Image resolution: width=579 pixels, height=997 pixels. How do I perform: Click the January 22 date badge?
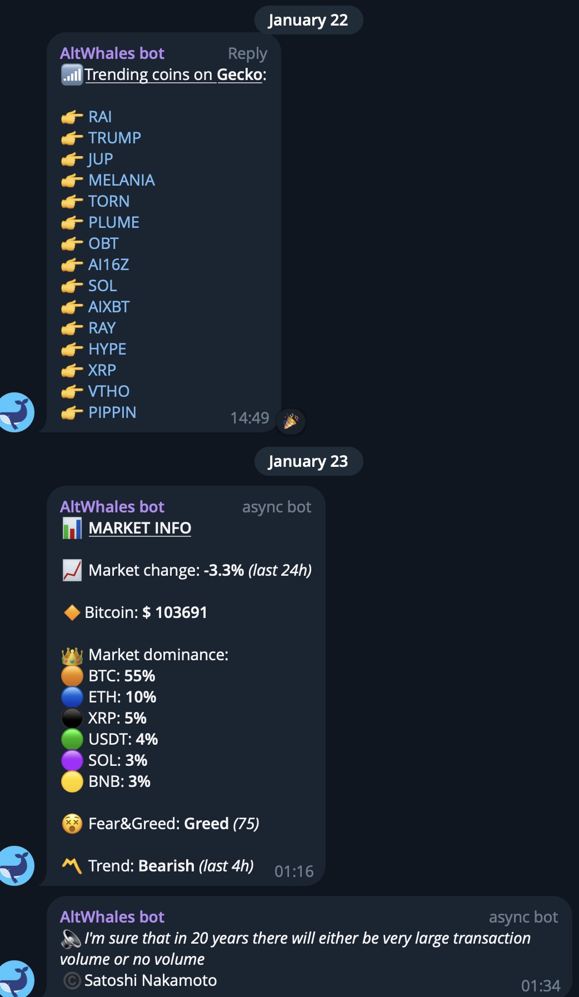(x=308, y=20)
